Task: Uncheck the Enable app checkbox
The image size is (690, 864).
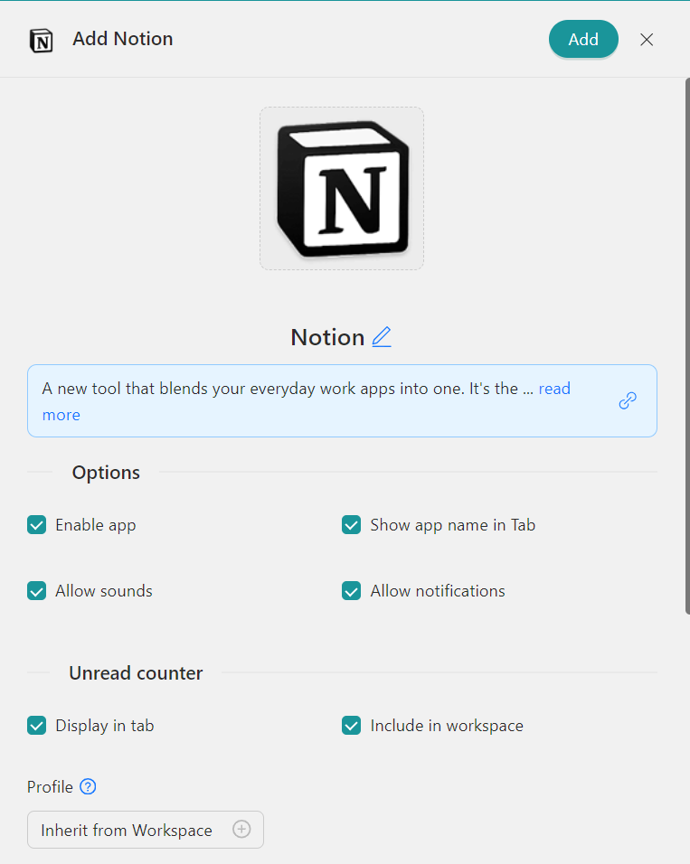Action: coord(37,524)
